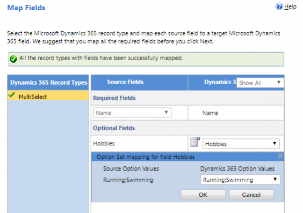Click the successfully mapped status message

pyautogui.click(x=101, y=58)
